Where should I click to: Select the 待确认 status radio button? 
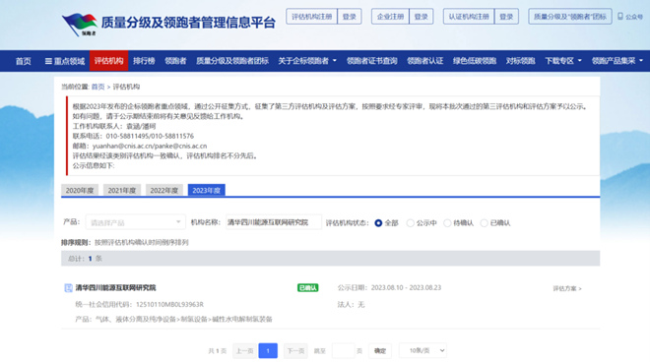click(447, 223)
